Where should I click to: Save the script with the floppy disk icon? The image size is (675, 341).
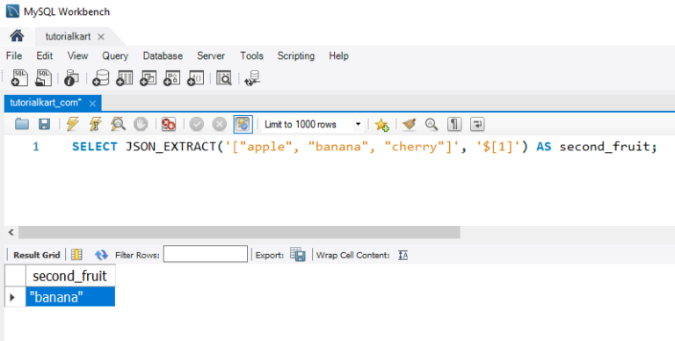(44, 125)
